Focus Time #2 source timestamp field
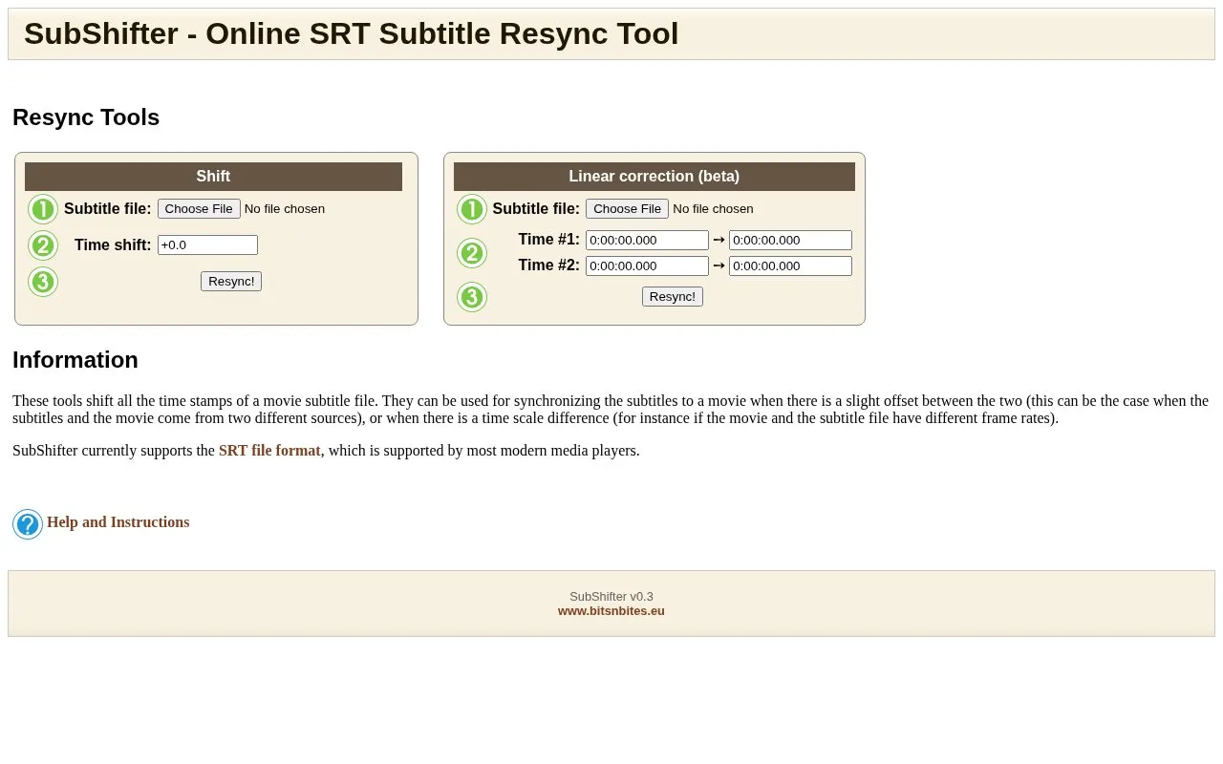This screenshot has width=1223, height=764. [647, 266]
